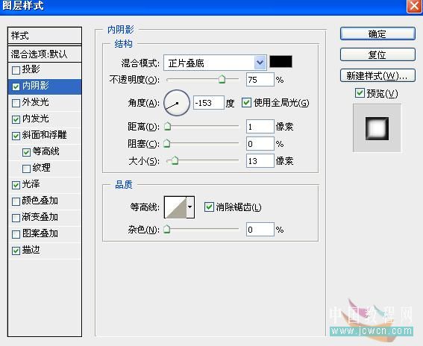This screenshot has height=346, width=423.
Task: Toggle the 光泽 checkbox
Action: [16, 185]
